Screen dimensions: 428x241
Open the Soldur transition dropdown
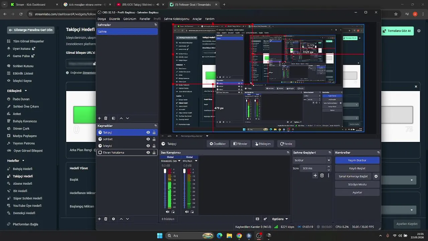coord(312,160)
